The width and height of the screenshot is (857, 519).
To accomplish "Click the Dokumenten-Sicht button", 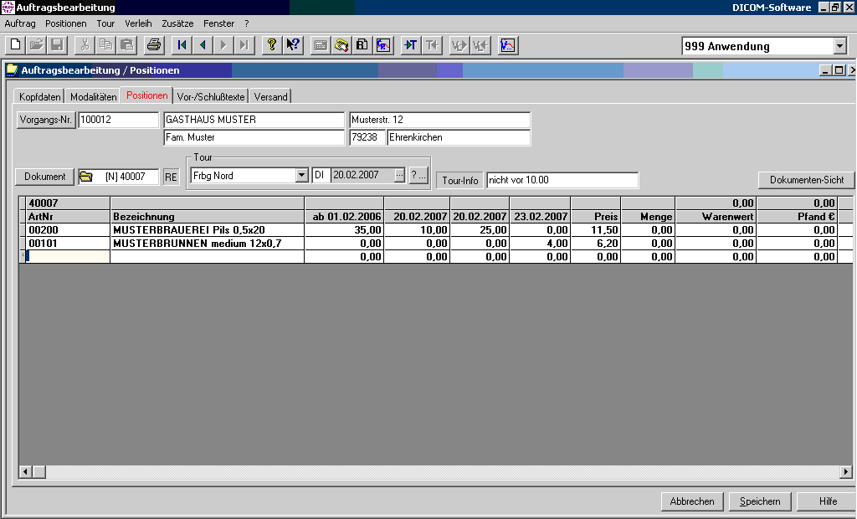I will [806, 180].
